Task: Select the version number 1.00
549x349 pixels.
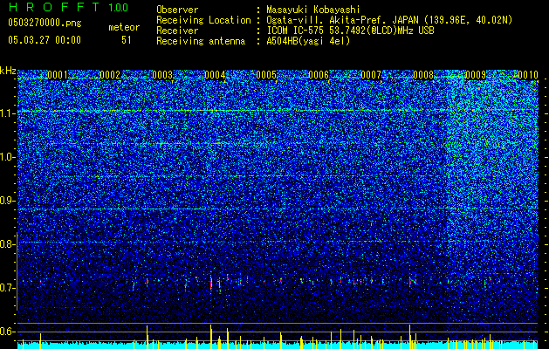Action: 118,8
